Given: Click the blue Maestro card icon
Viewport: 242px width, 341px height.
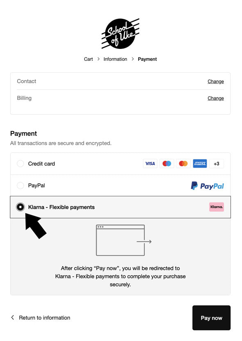Looking at the screenshot, I should (x=167, y=164).
